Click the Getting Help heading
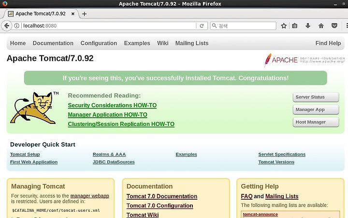348x218 pixels. pyautogui.click(x=260, y=186)
